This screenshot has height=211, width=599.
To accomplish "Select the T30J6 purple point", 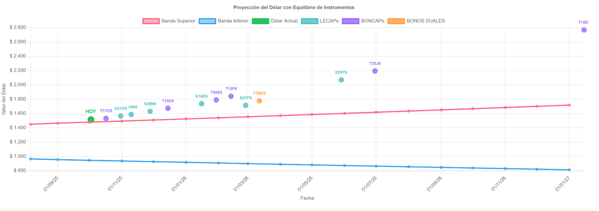I will [x=375, y=71].
